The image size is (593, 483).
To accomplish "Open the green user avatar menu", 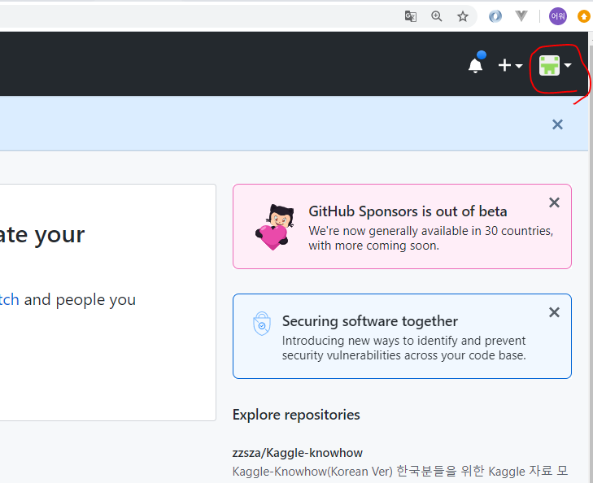I will pos(555,65).
